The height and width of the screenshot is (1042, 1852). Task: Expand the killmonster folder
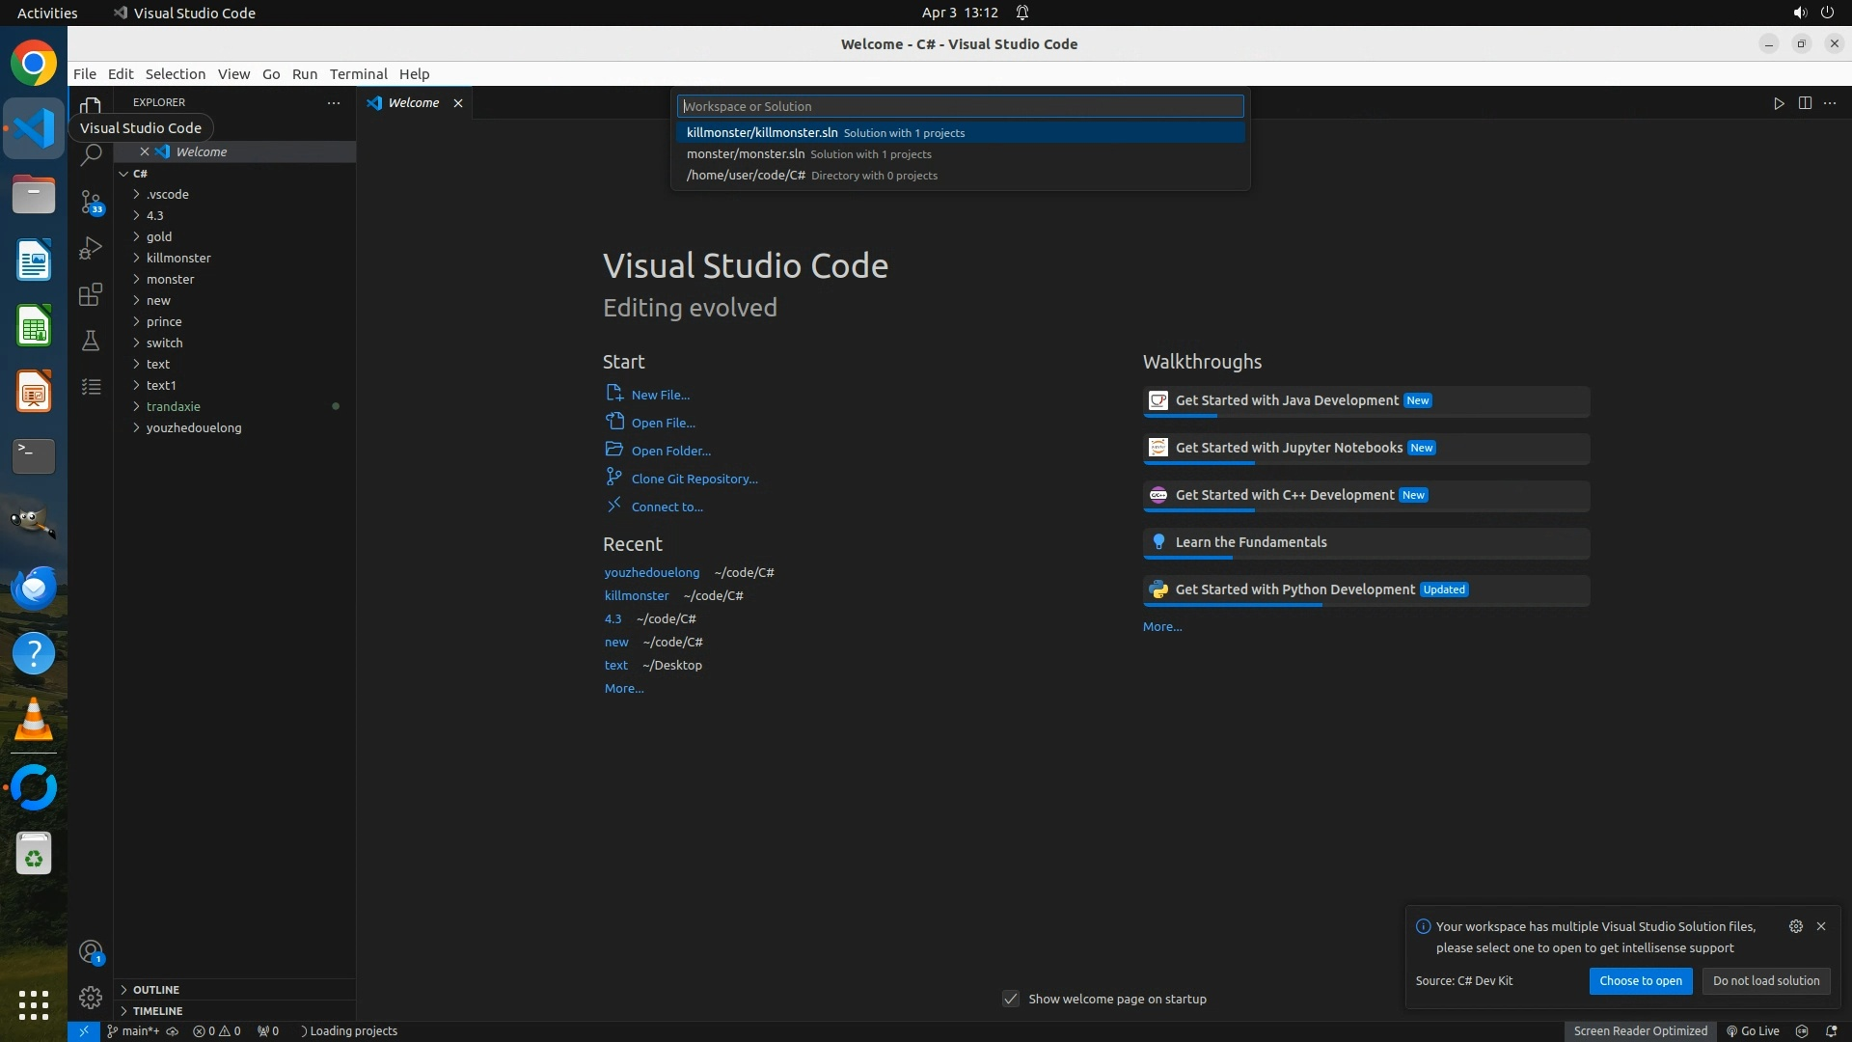pyautogui.click(x=178, y=258)
